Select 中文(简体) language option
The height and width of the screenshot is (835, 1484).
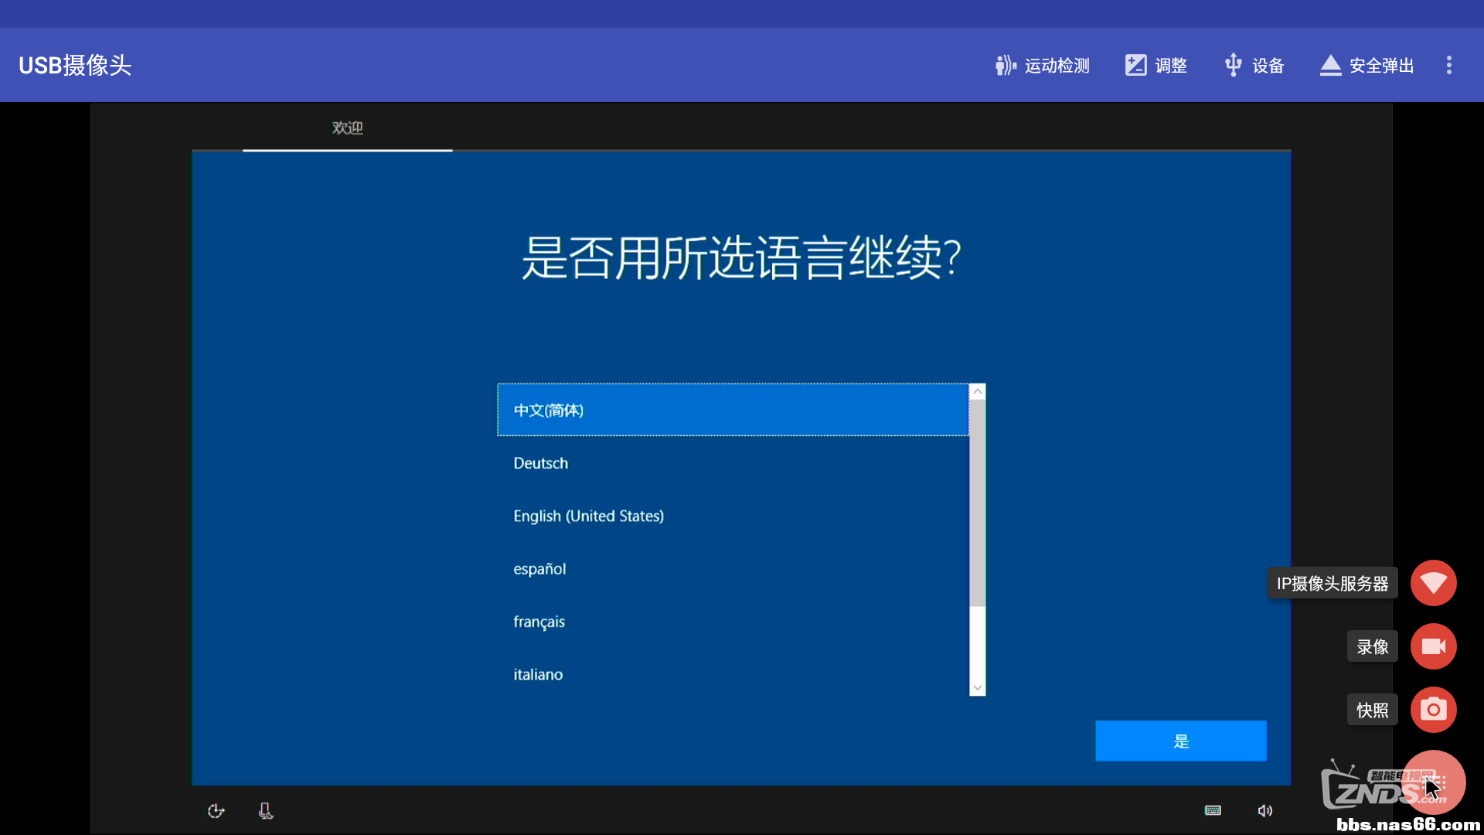pos(732,410)
